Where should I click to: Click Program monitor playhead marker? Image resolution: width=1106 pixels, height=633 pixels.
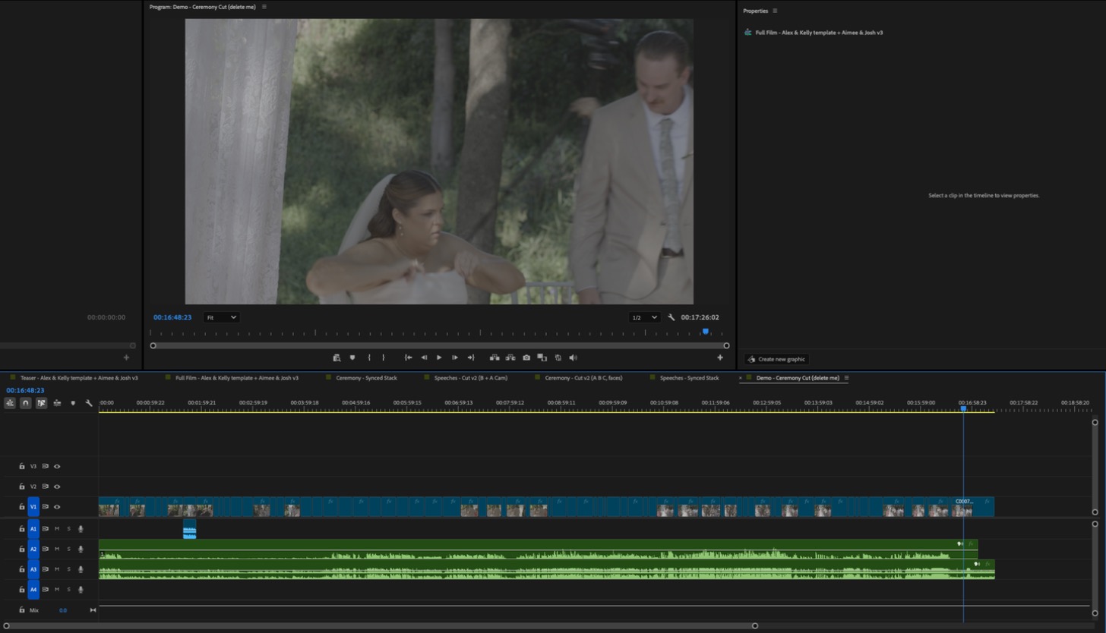click(706, 332)
